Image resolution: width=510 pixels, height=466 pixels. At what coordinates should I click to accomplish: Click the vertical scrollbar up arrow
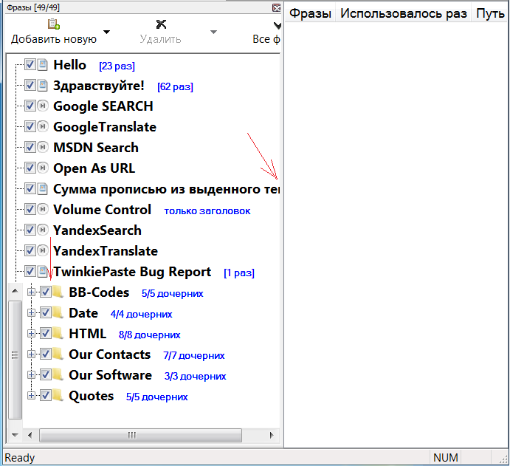(15, 290)
